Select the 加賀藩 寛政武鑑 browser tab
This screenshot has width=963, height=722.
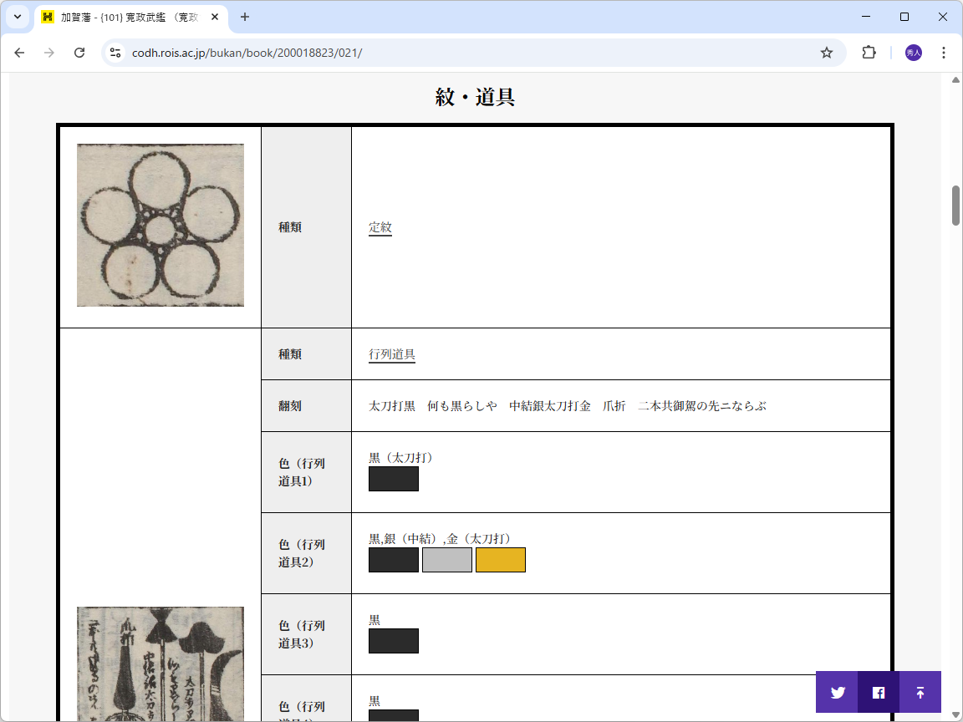pos(125,17)
